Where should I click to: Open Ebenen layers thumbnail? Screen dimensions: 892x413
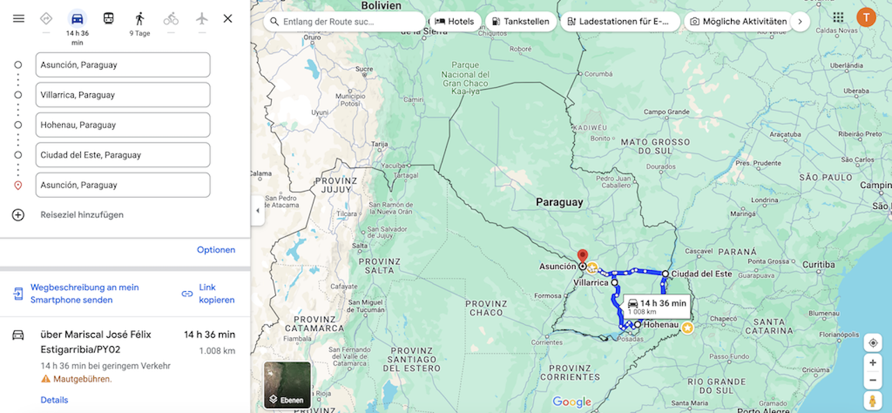pyautogui.click(x=287, y=384)
